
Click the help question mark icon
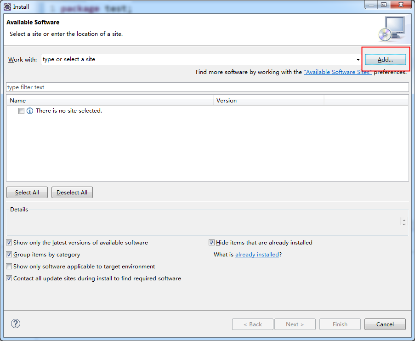(16, 324)
